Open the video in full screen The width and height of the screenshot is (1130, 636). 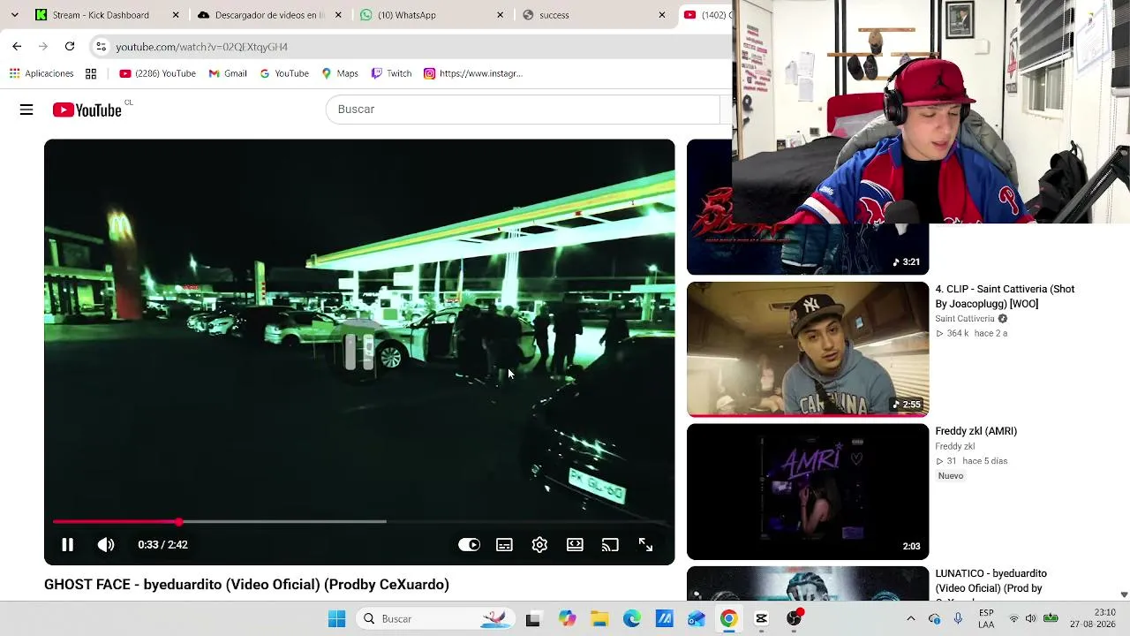coord(645,545)
